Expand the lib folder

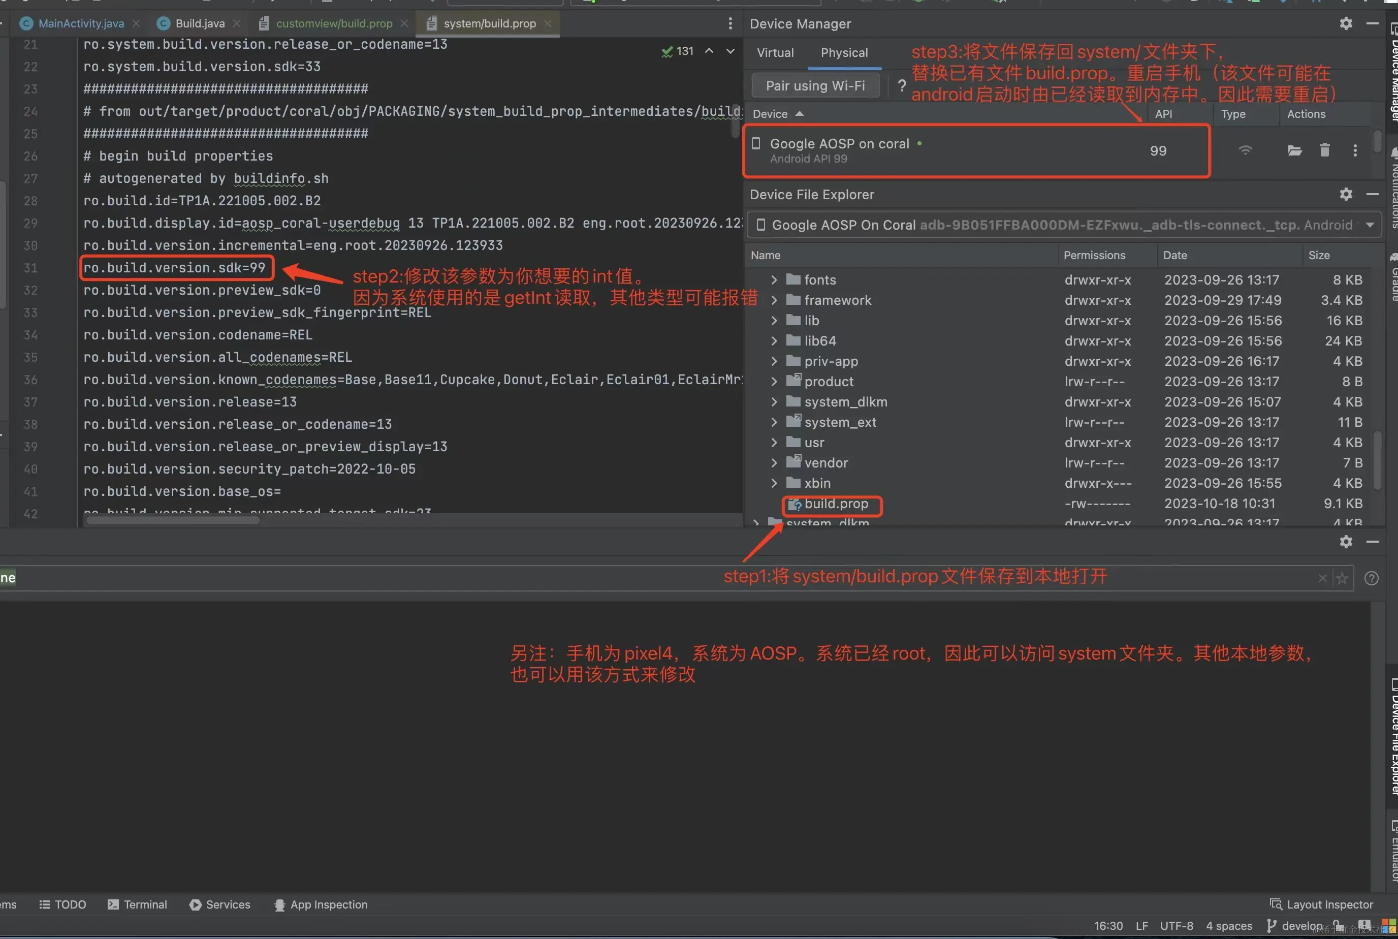pos(774,321)
